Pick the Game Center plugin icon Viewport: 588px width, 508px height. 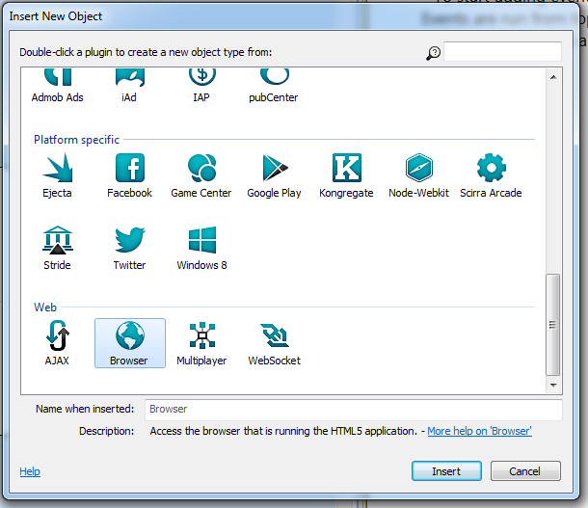201,168
